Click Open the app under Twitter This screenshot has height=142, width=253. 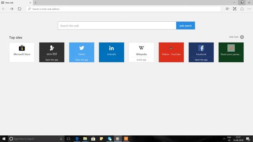coord(82,60)
